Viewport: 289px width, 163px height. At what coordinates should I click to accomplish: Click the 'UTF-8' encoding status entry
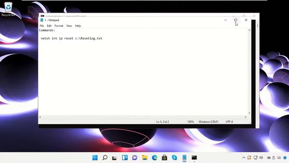[x=229, y=122]
